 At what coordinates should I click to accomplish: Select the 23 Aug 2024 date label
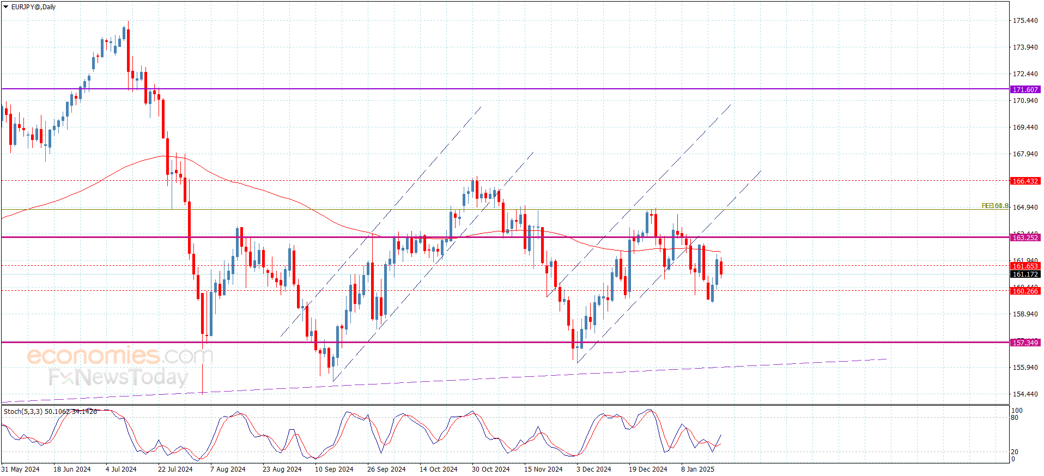pyautogui.click(x=282, y=469)
